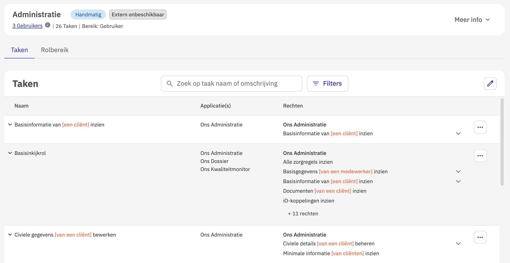Select the Taken tab
The image size is (510, 263).
click(19, 50)
